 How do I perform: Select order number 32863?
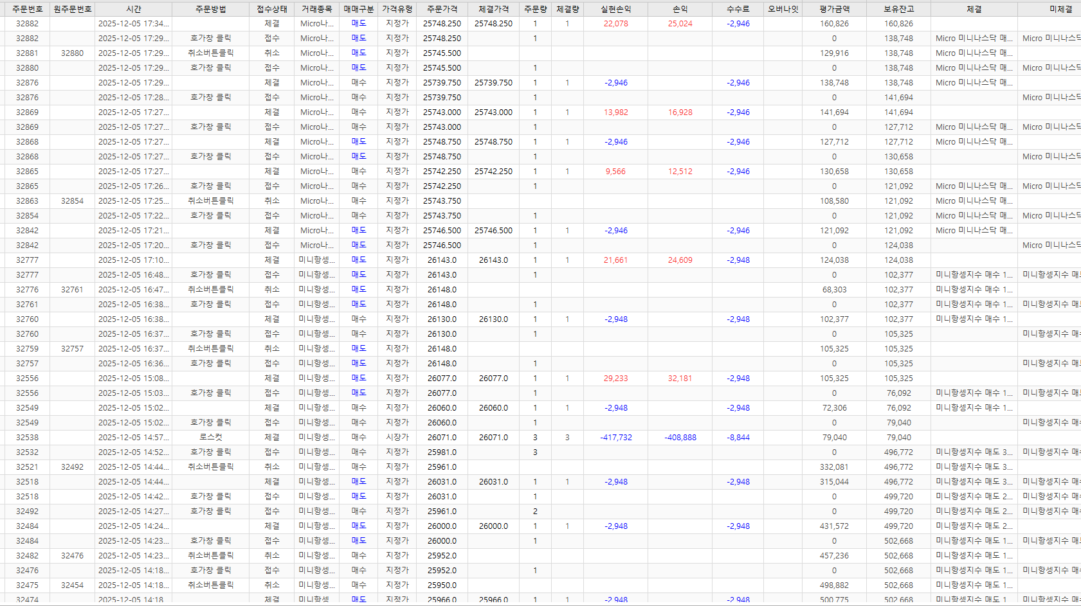pos(27,201)
